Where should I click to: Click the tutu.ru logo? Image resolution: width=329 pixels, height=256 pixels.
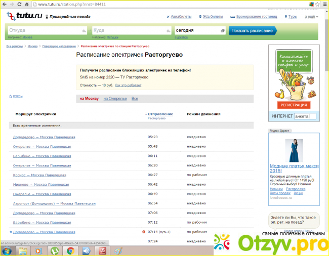(x=24, y=16)
